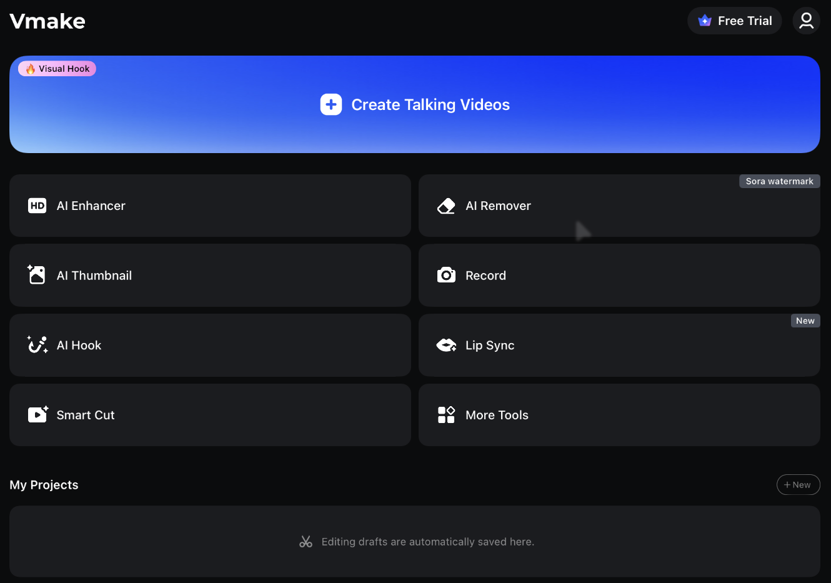
Task: Click the eraser icon for AI Remover
Action: coord(446,206)
